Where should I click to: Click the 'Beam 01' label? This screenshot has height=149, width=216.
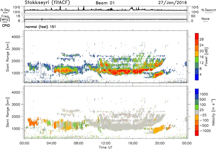105,3
